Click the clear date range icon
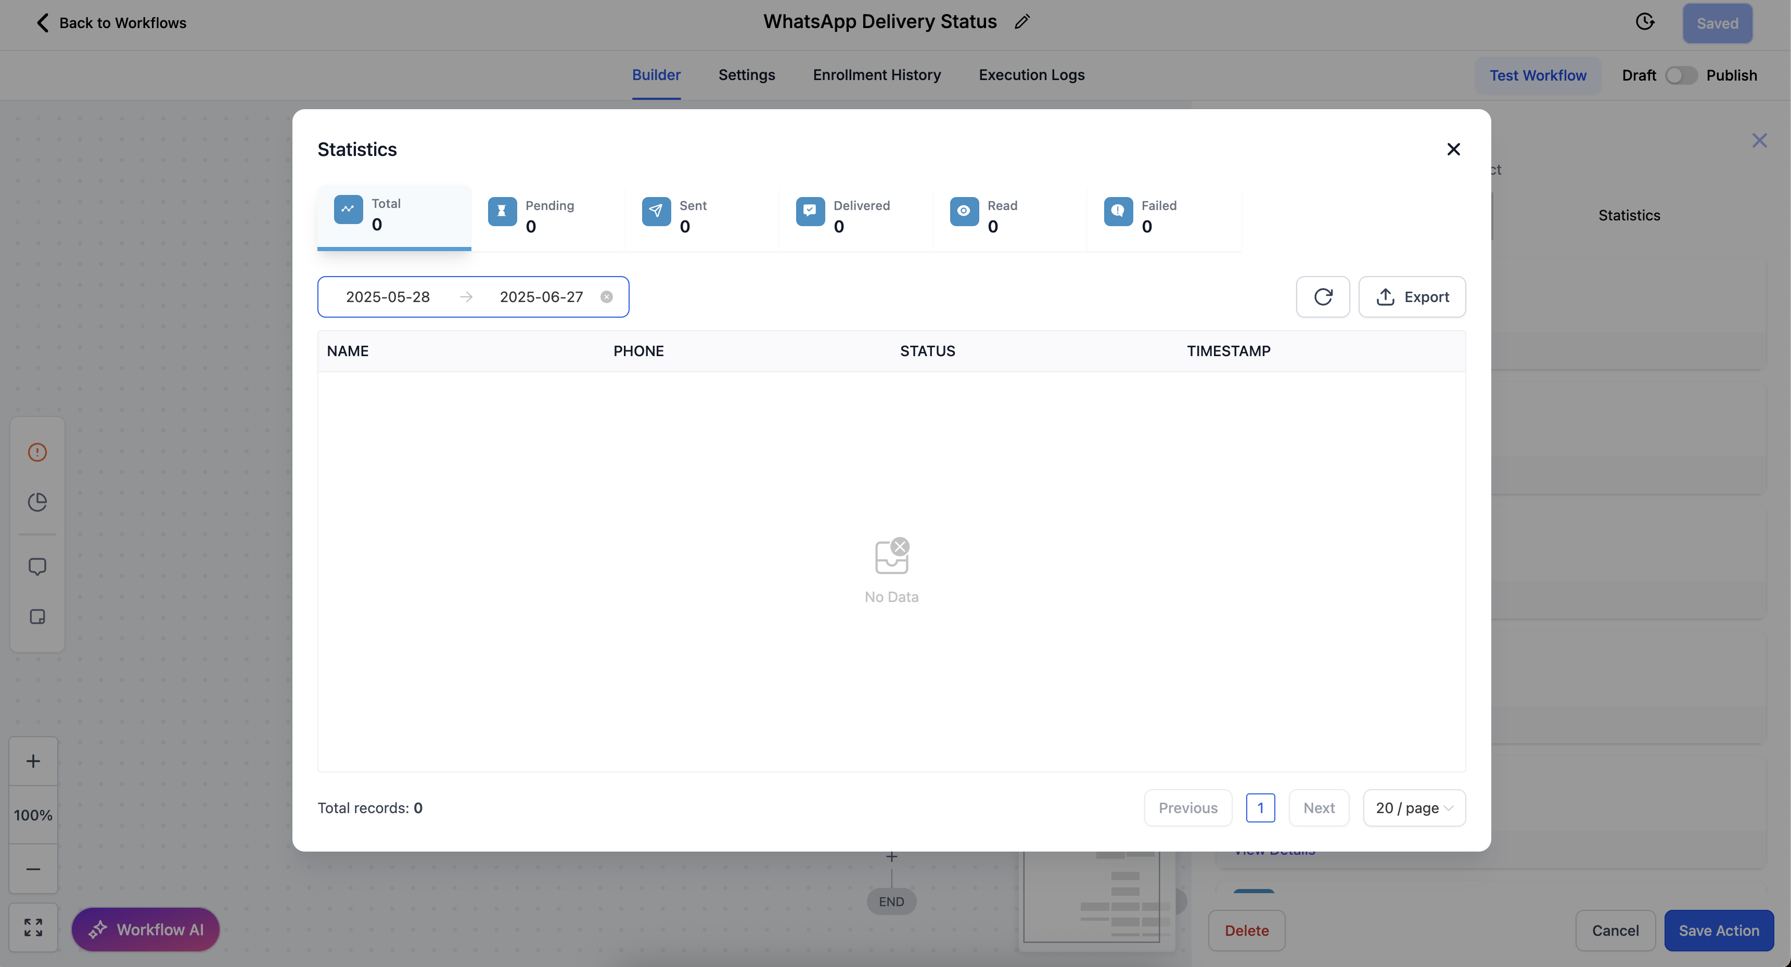 [606, 297]
